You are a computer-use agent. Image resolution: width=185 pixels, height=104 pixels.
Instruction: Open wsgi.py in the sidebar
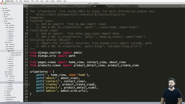pos(10,85)
